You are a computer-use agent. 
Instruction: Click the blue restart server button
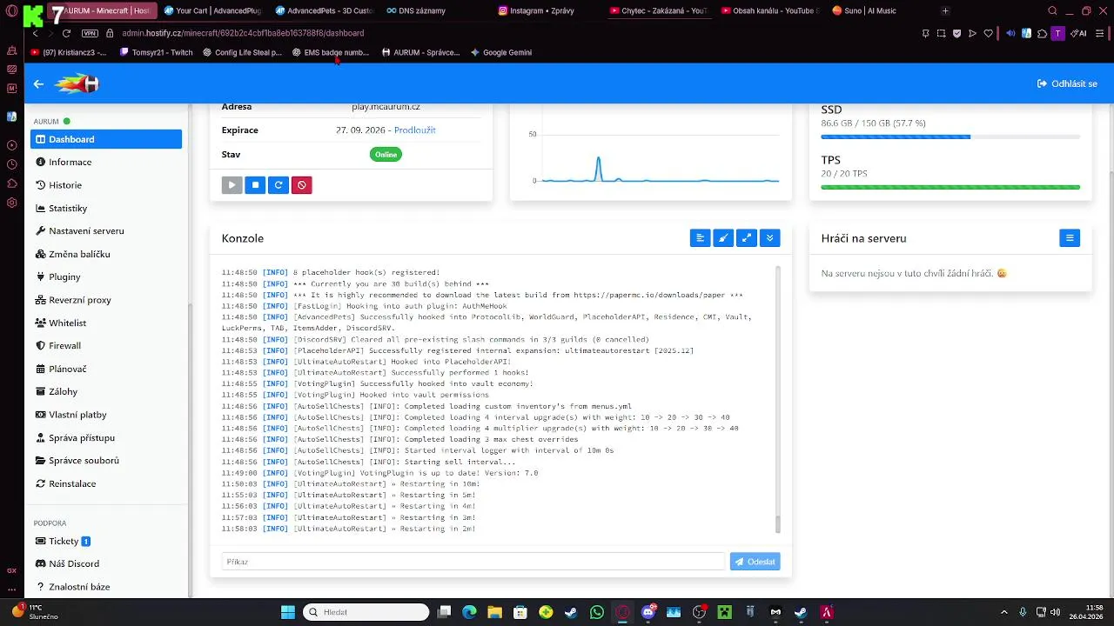[278, 185]
